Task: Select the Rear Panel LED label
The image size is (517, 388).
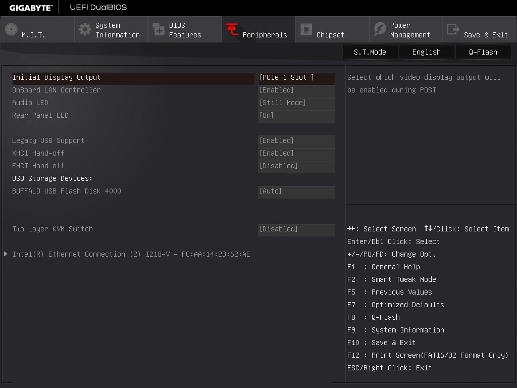Action: coord(40,116)
